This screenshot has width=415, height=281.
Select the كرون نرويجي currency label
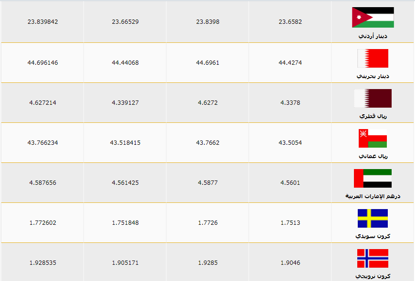tap(373, 276)
